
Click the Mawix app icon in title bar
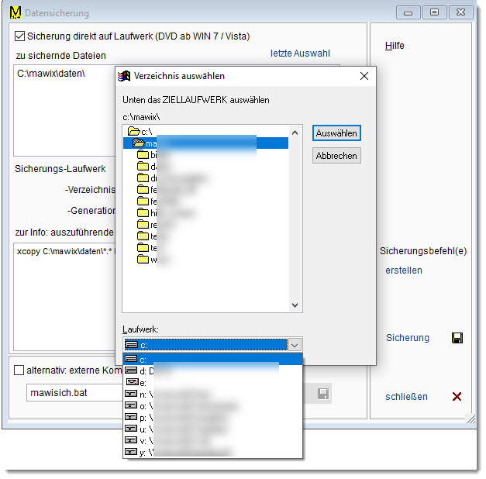click(x=13, y=12)
